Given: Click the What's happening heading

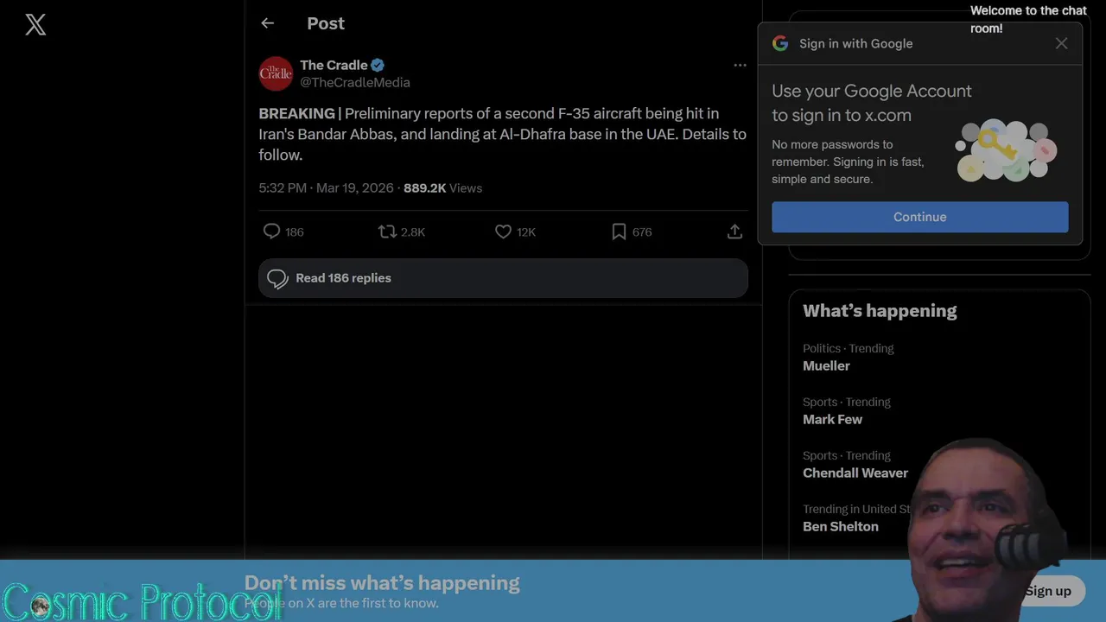Looking at the screenshot, I should (880, 311).
